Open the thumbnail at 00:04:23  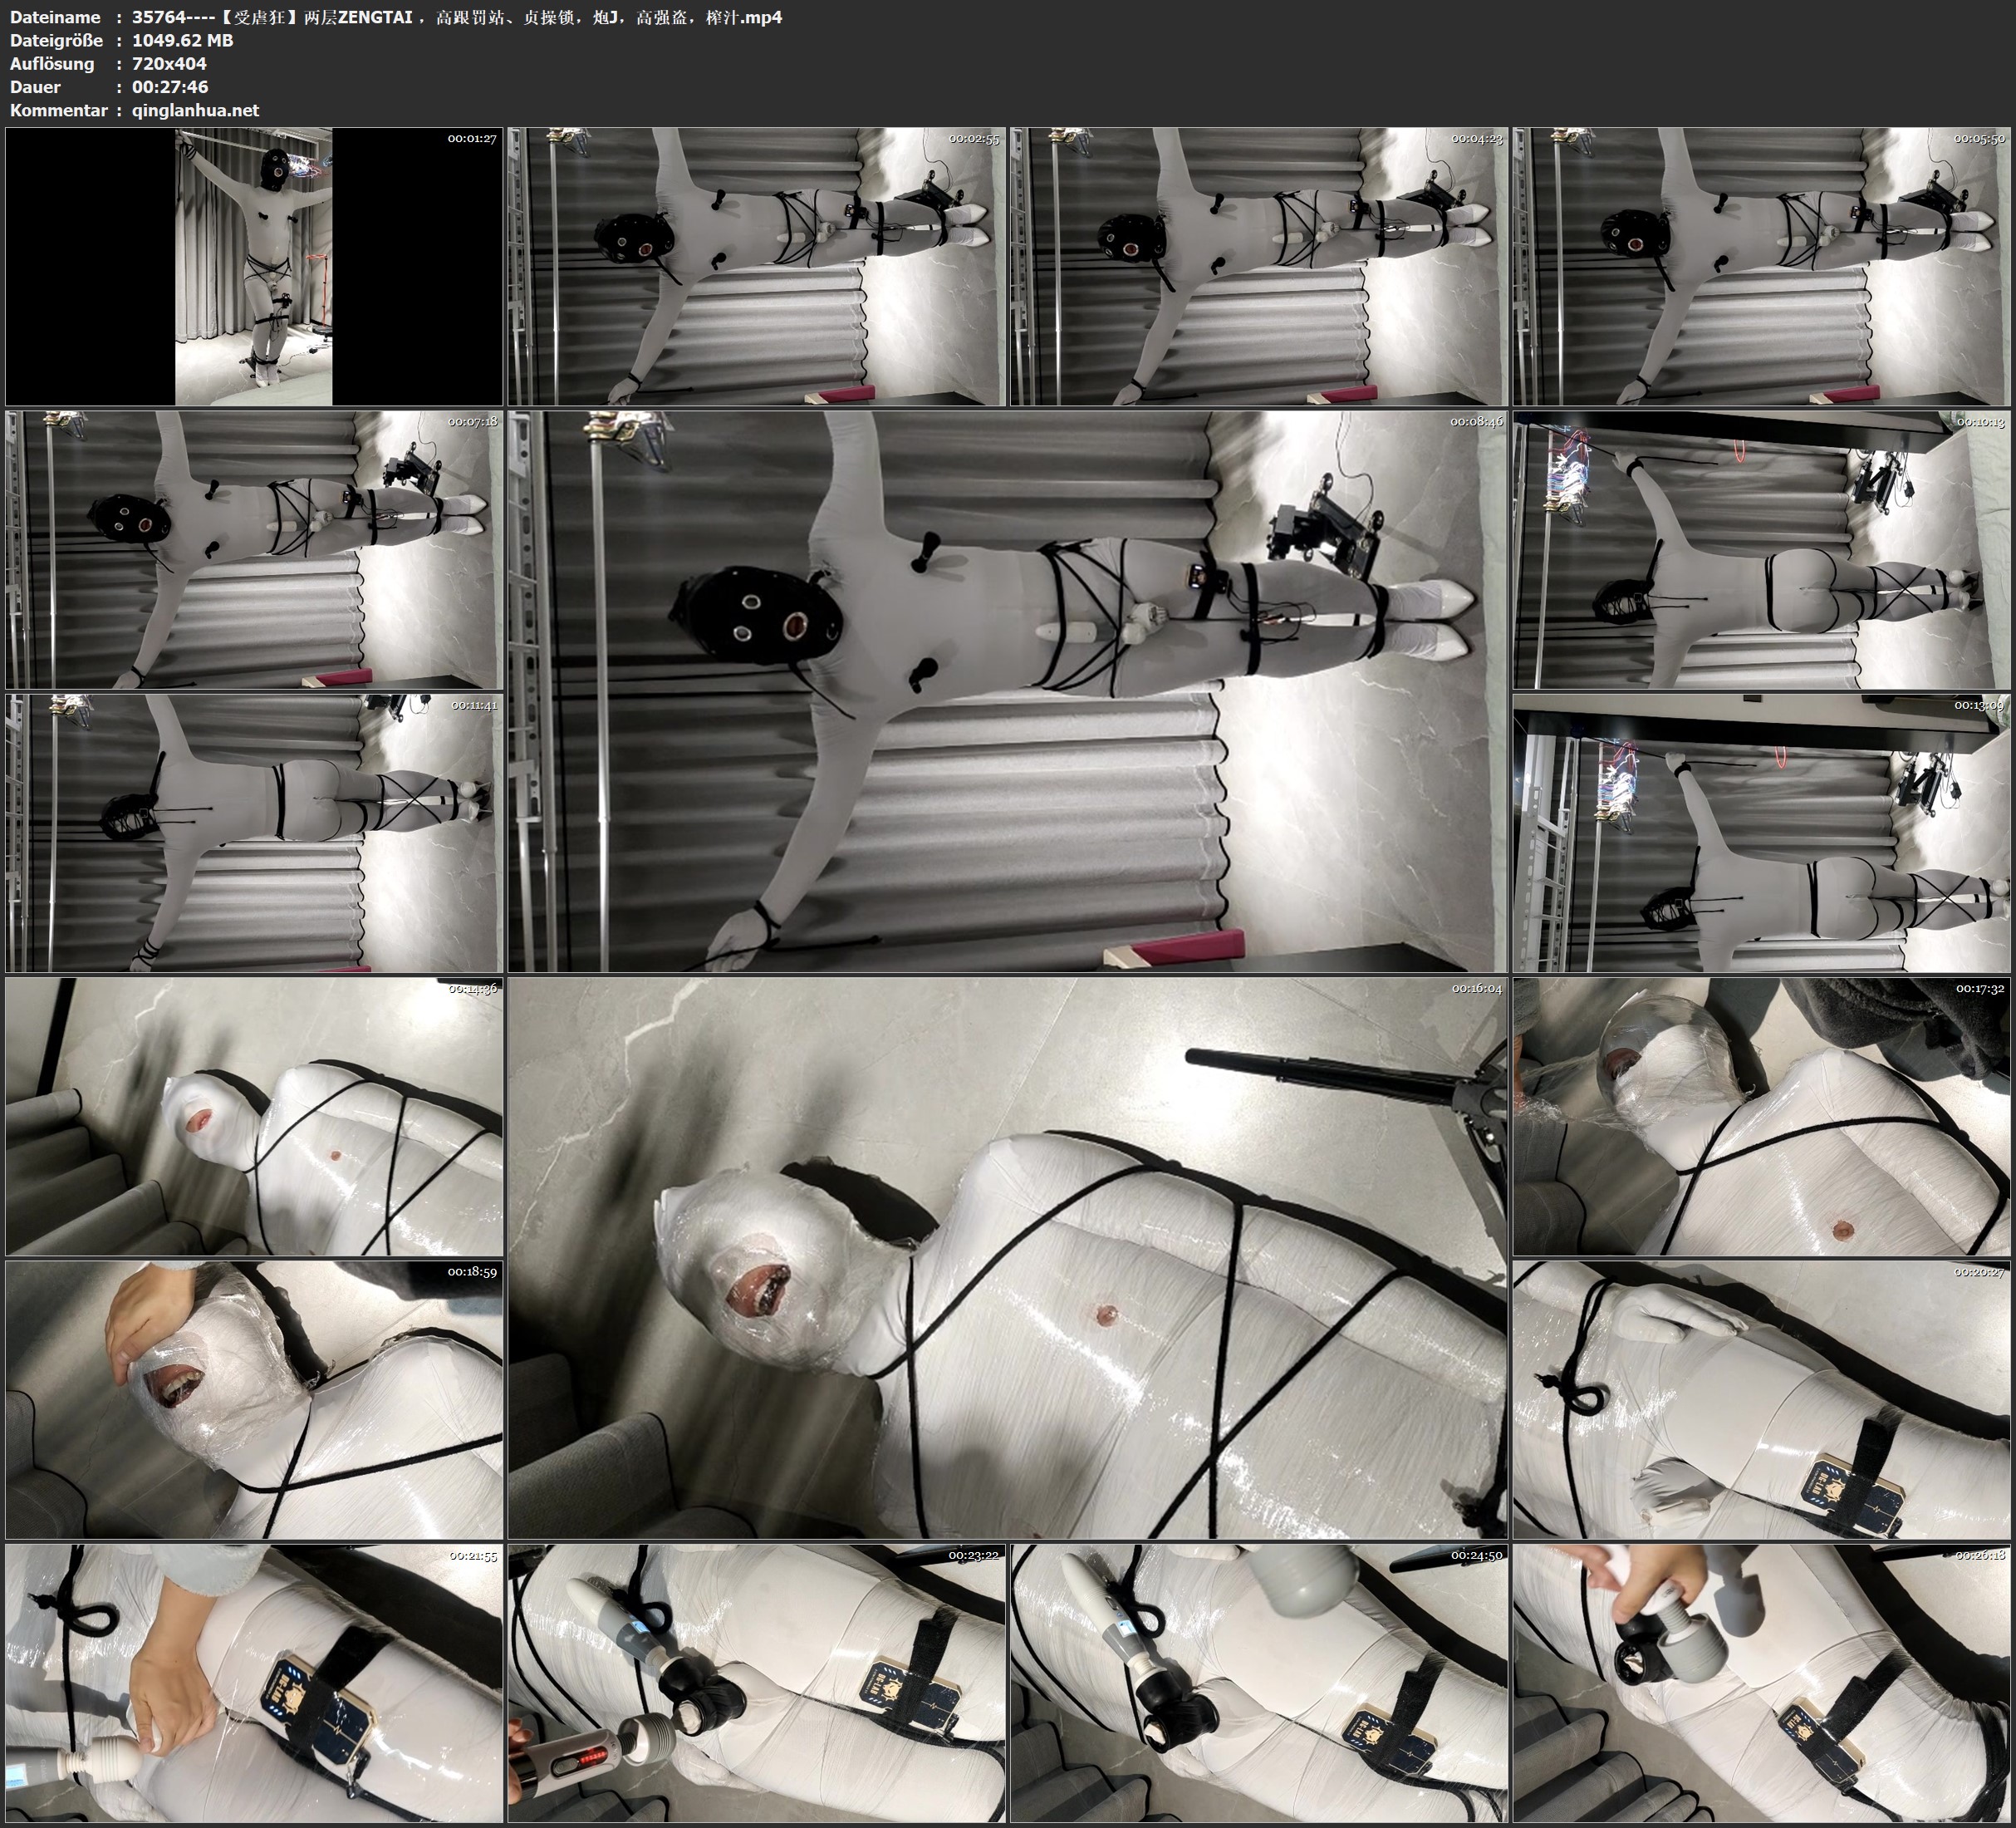(x=1259, y=266)
